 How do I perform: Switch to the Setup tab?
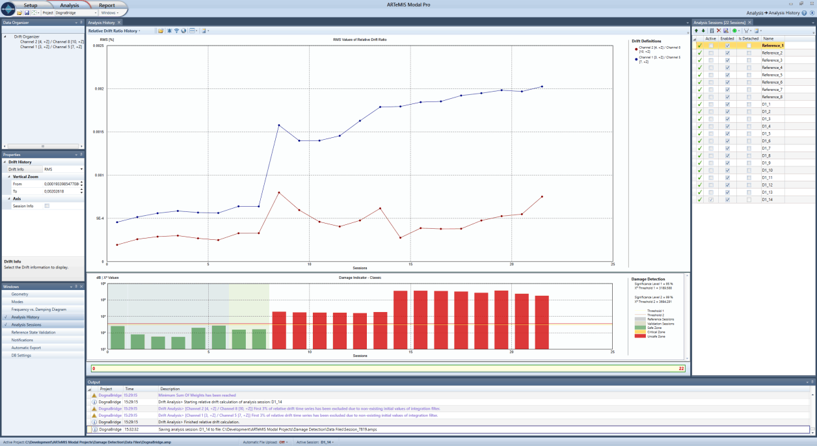point(31,5)
